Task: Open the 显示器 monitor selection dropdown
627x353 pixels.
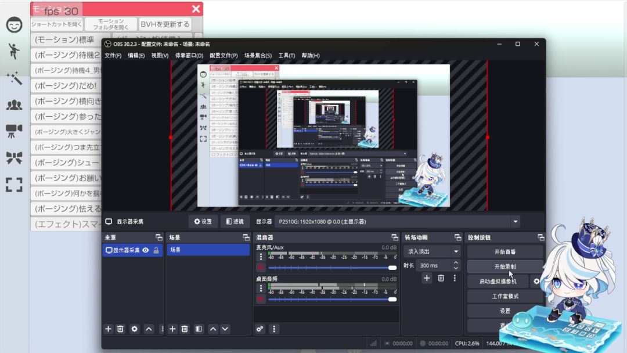Action: [x=515, y=221]
